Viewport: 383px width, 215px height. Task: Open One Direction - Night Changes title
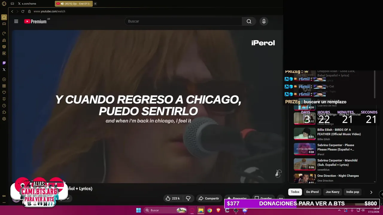pos(338,176)
